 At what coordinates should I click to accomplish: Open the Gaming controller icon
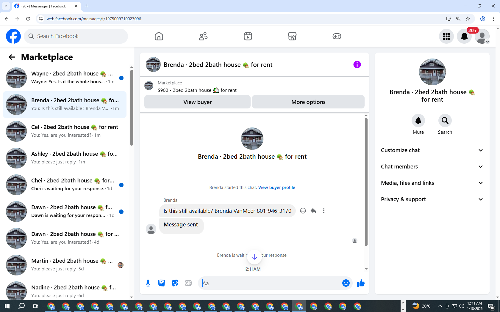[x=337, y=36]
